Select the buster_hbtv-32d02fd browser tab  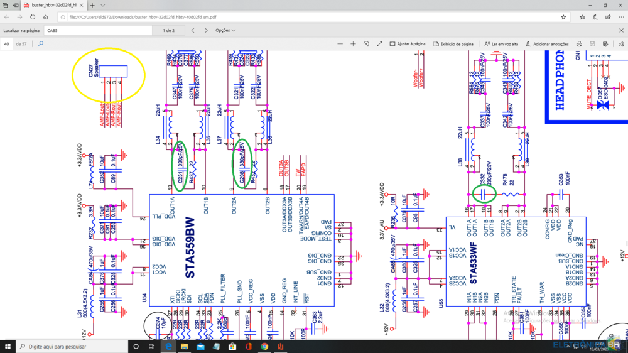pyautogui.click(x=53, y=5)
